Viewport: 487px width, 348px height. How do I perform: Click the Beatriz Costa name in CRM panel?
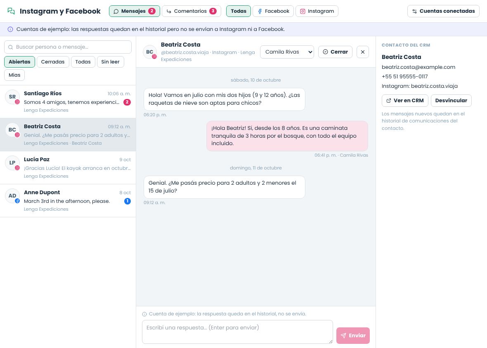(401, 57)
